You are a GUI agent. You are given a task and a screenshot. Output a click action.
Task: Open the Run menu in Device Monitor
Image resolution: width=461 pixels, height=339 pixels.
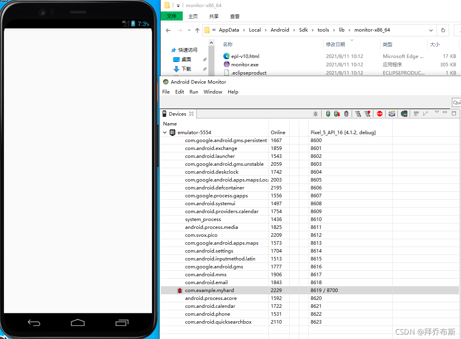coord(193,92)
